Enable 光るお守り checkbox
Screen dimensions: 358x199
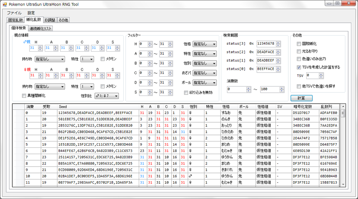pos(299,51)
